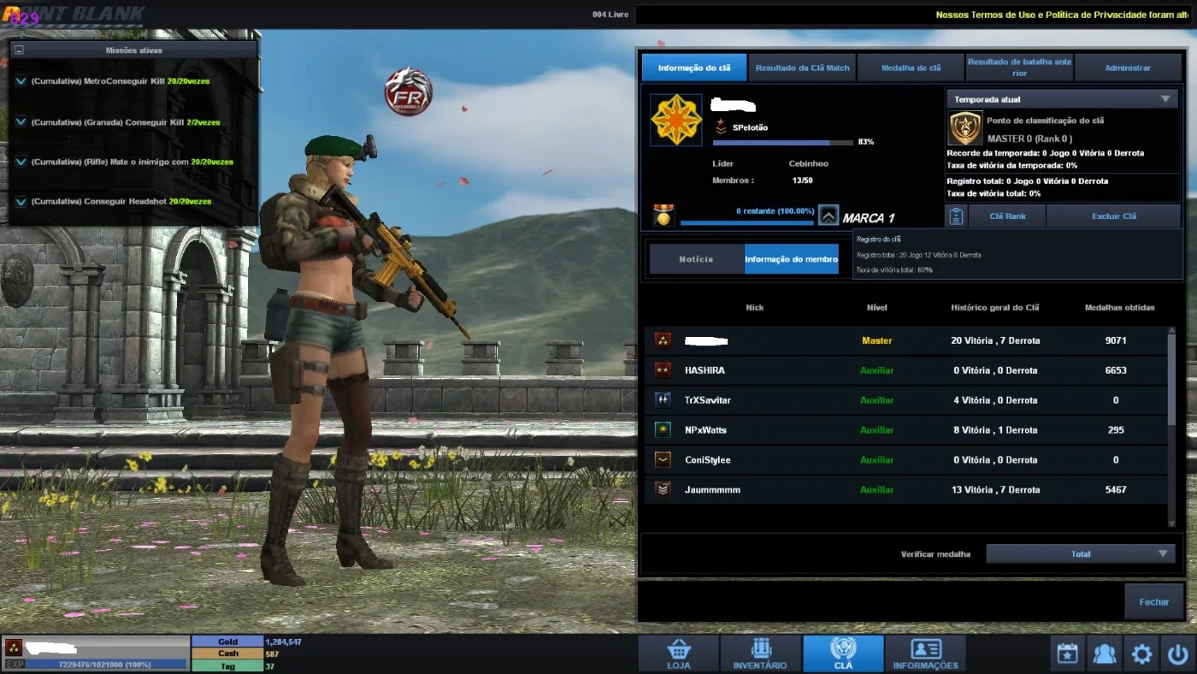Open the Verificar medalha Total dropdown
Image resolution: width=1197 pixels, height=674 pixels.
pos(1081,554)
